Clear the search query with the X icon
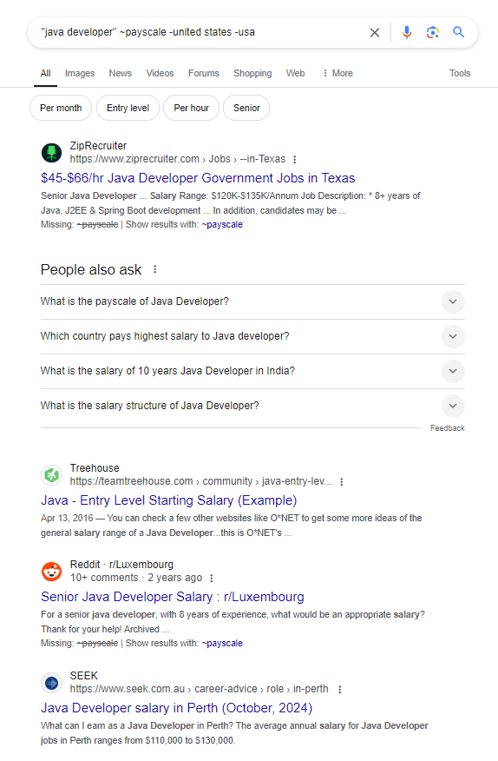This screenshot has height=761, width=498. [x=374, y=32]
